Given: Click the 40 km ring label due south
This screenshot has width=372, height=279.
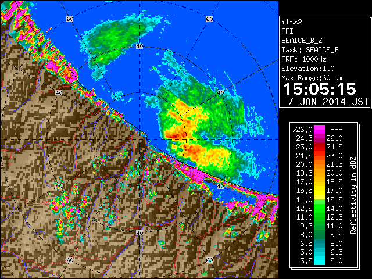Looking at the screenshot, I should (x=139, y=233).
